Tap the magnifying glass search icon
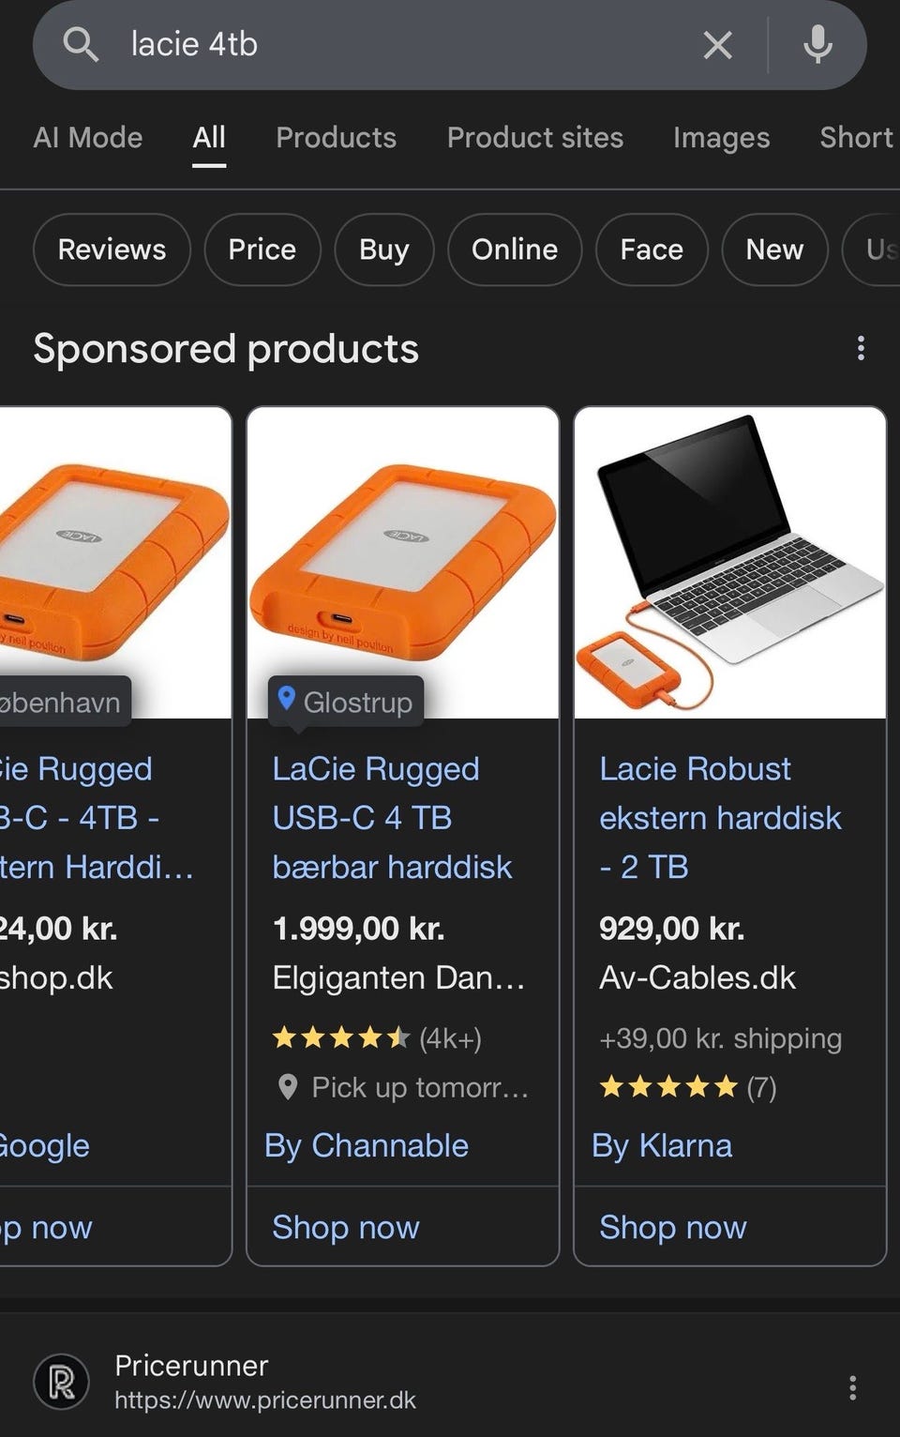This screenshot has height=1437, width=900. tap(81, 44)
